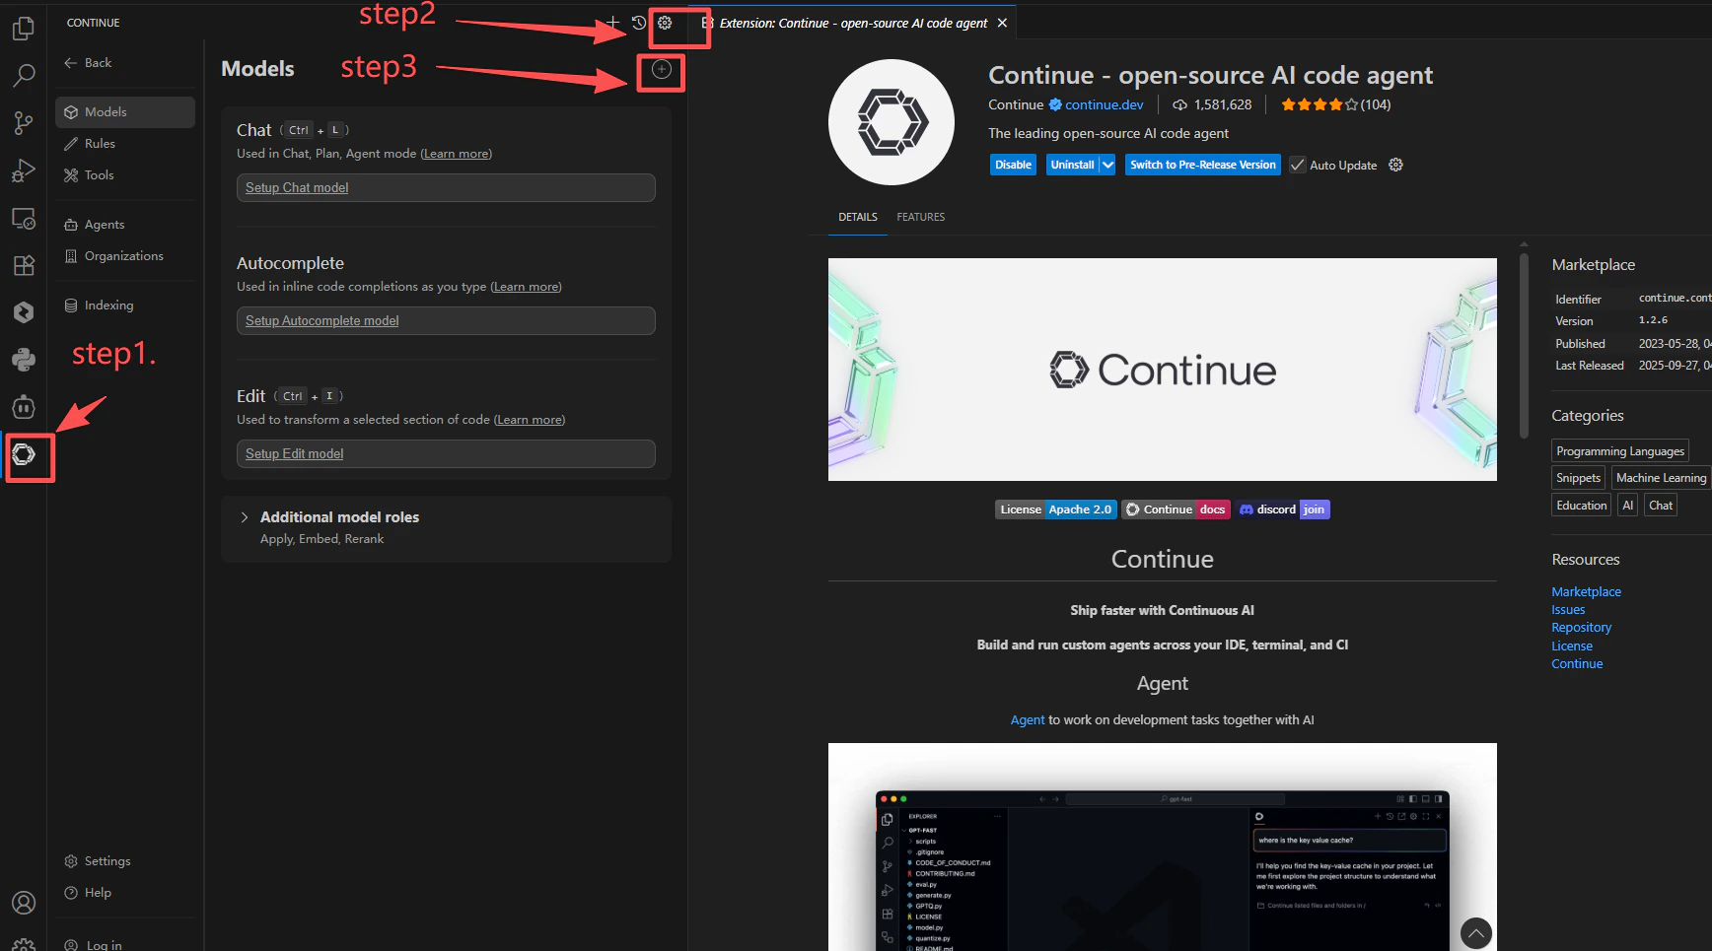Screen dimensions: 1712x951
Task: Select the Machine Learning category tag
Action: pyautogui.click(x=1661, y=477)
